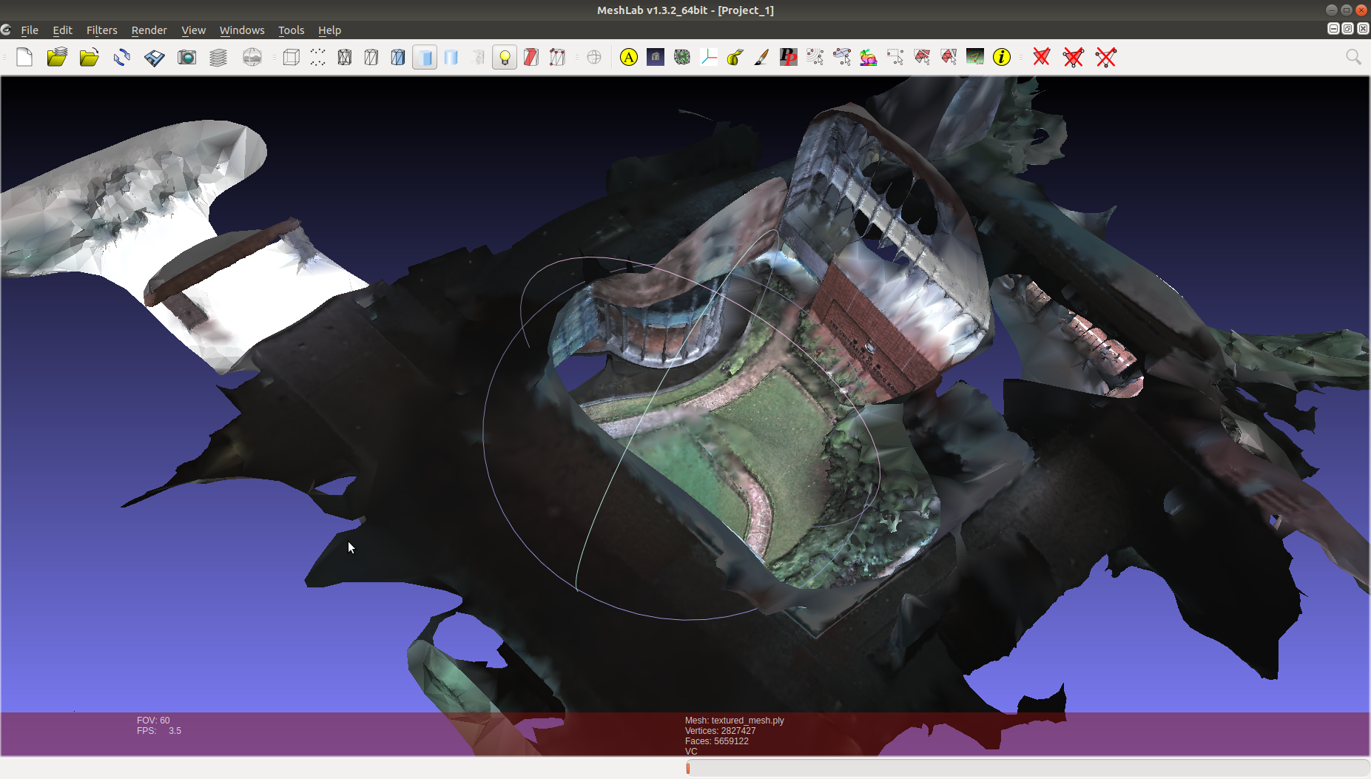Toggle the scene light bulb off
Screen dimensions: 1371x779
click(x=504, y=57)
